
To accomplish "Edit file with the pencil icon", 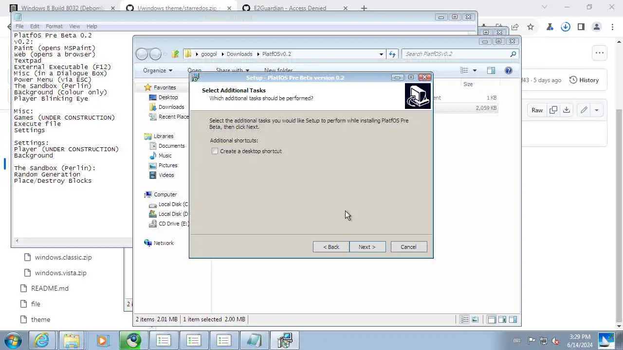I will tap(584, 110).
